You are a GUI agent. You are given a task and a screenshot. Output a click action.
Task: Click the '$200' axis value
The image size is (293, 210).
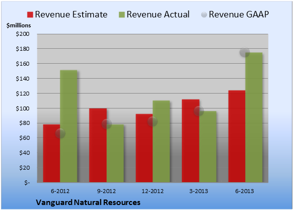22,34
